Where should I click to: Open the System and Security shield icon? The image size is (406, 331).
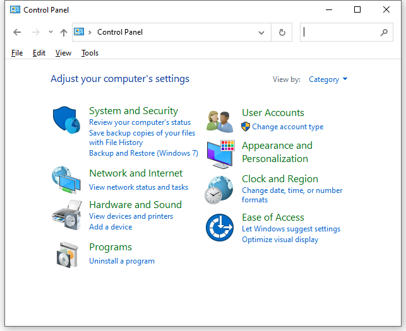point(66,120)
